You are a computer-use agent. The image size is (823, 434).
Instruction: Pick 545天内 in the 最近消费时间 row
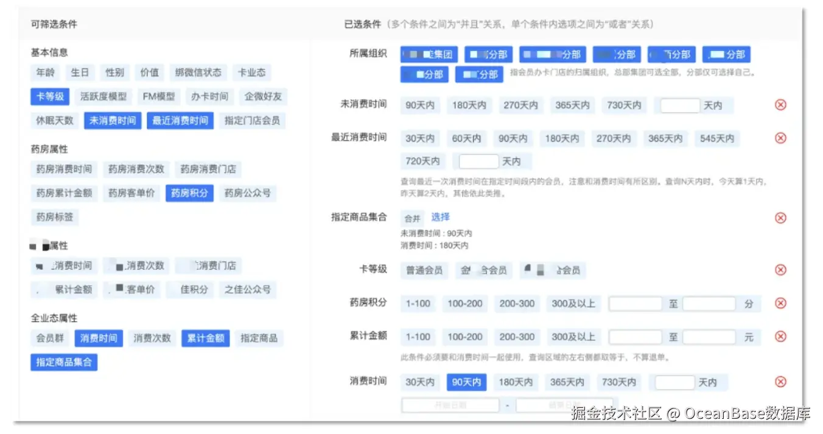tap(717, 138)
